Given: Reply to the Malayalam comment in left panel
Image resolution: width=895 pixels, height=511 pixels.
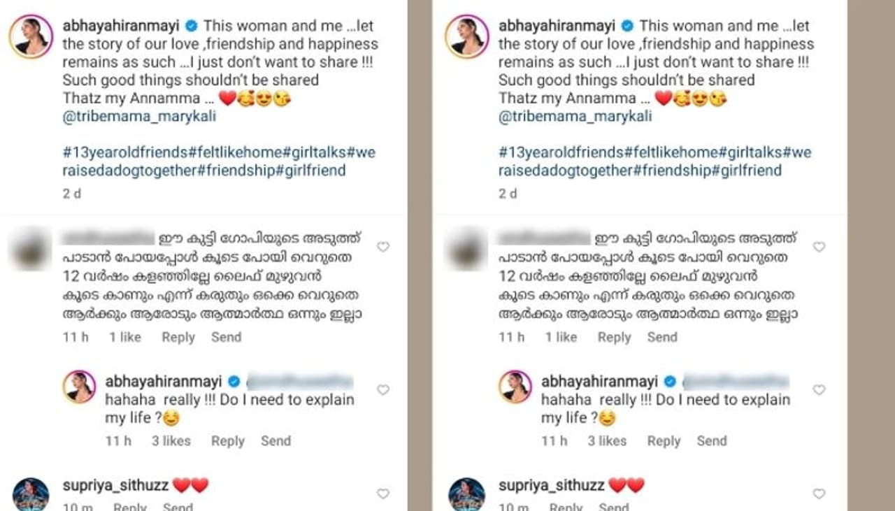Looking at the screenshot, I should click(178, 337).
